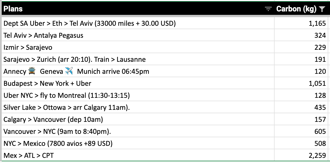Click the carbon value 1,165
The width and height of the screenshot is (330, 163).
(x=317, y=23)
